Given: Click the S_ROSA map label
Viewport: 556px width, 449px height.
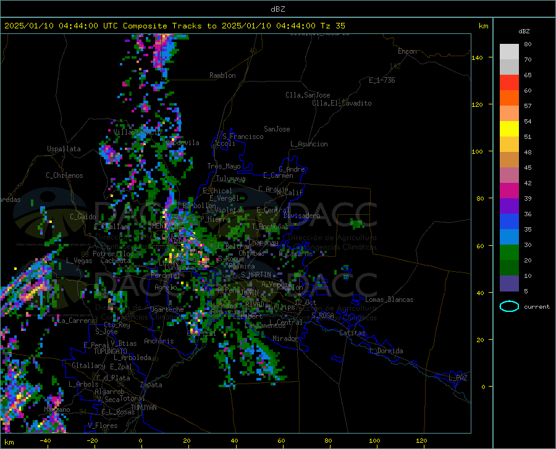Looking at the screenshot, I should [x=322, y=315].
